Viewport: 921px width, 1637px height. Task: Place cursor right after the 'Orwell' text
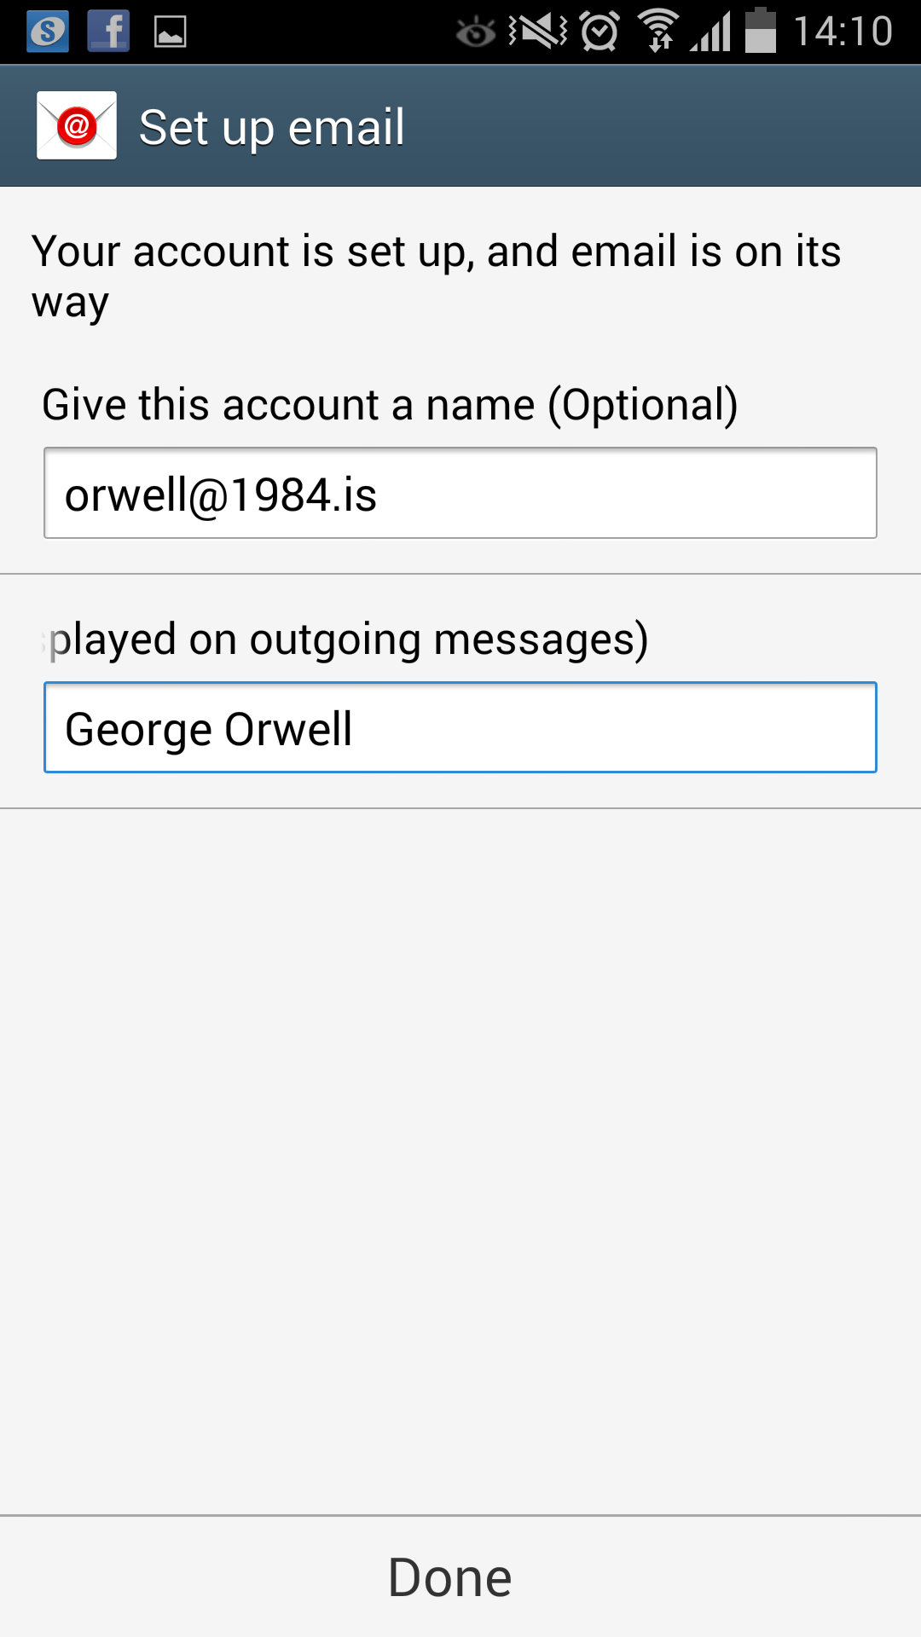355,730
